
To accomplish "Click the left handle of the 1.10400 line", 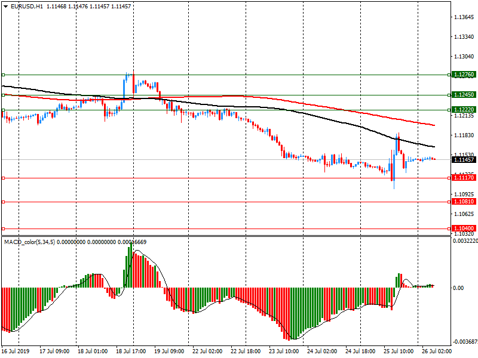I will click(4, 229).
